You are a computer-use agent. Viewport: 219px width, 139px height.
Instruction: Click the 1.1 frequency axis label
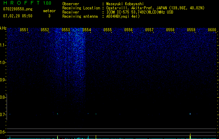point(3,45)
